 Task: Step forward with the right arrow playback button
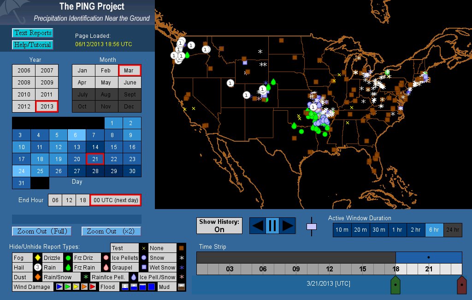tap(287, 226)
